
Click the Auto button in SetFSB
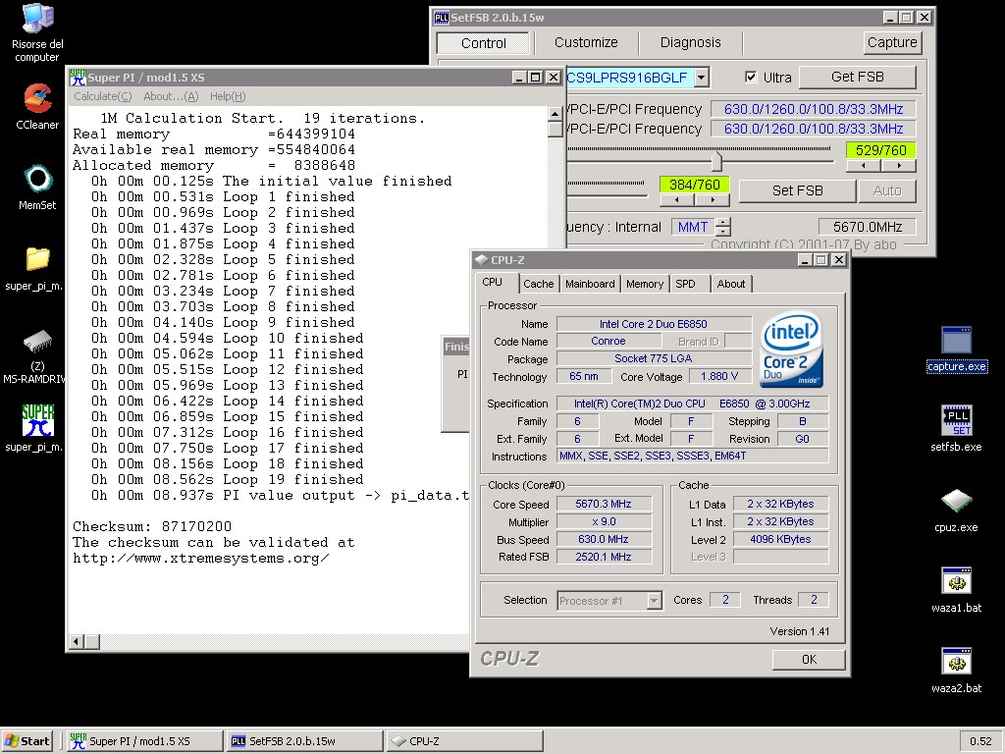[887, 190]
